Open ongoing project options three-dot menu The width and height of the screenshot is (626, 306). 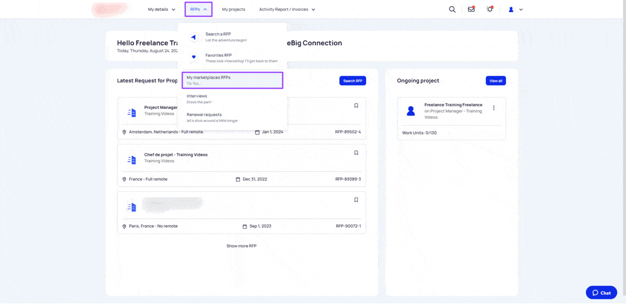click(x=494, y=108)
